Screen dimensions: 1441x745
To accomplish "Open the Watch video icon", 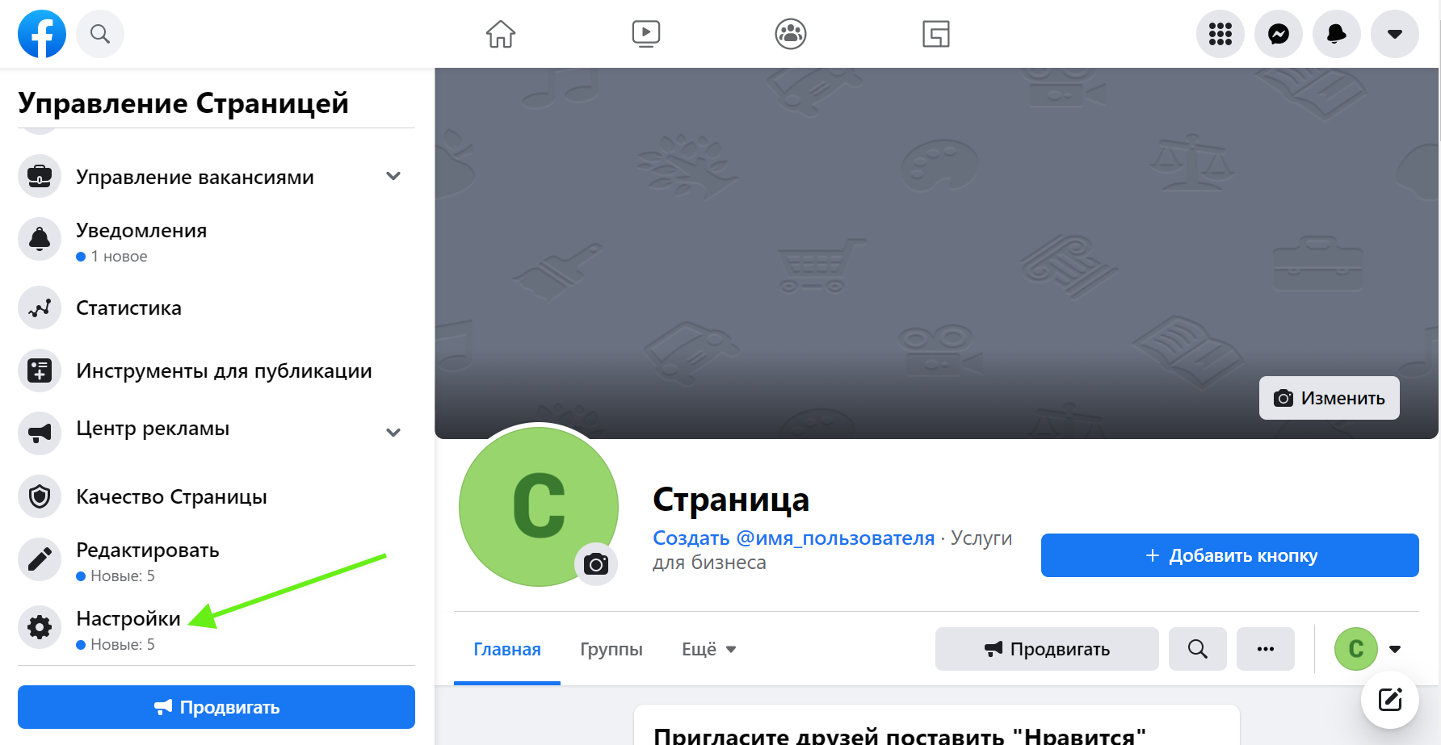I will 645,34.
